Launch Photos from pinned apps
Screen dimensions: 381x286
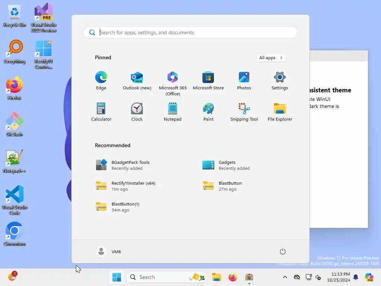pyautogui.click(x=244, y=81)
